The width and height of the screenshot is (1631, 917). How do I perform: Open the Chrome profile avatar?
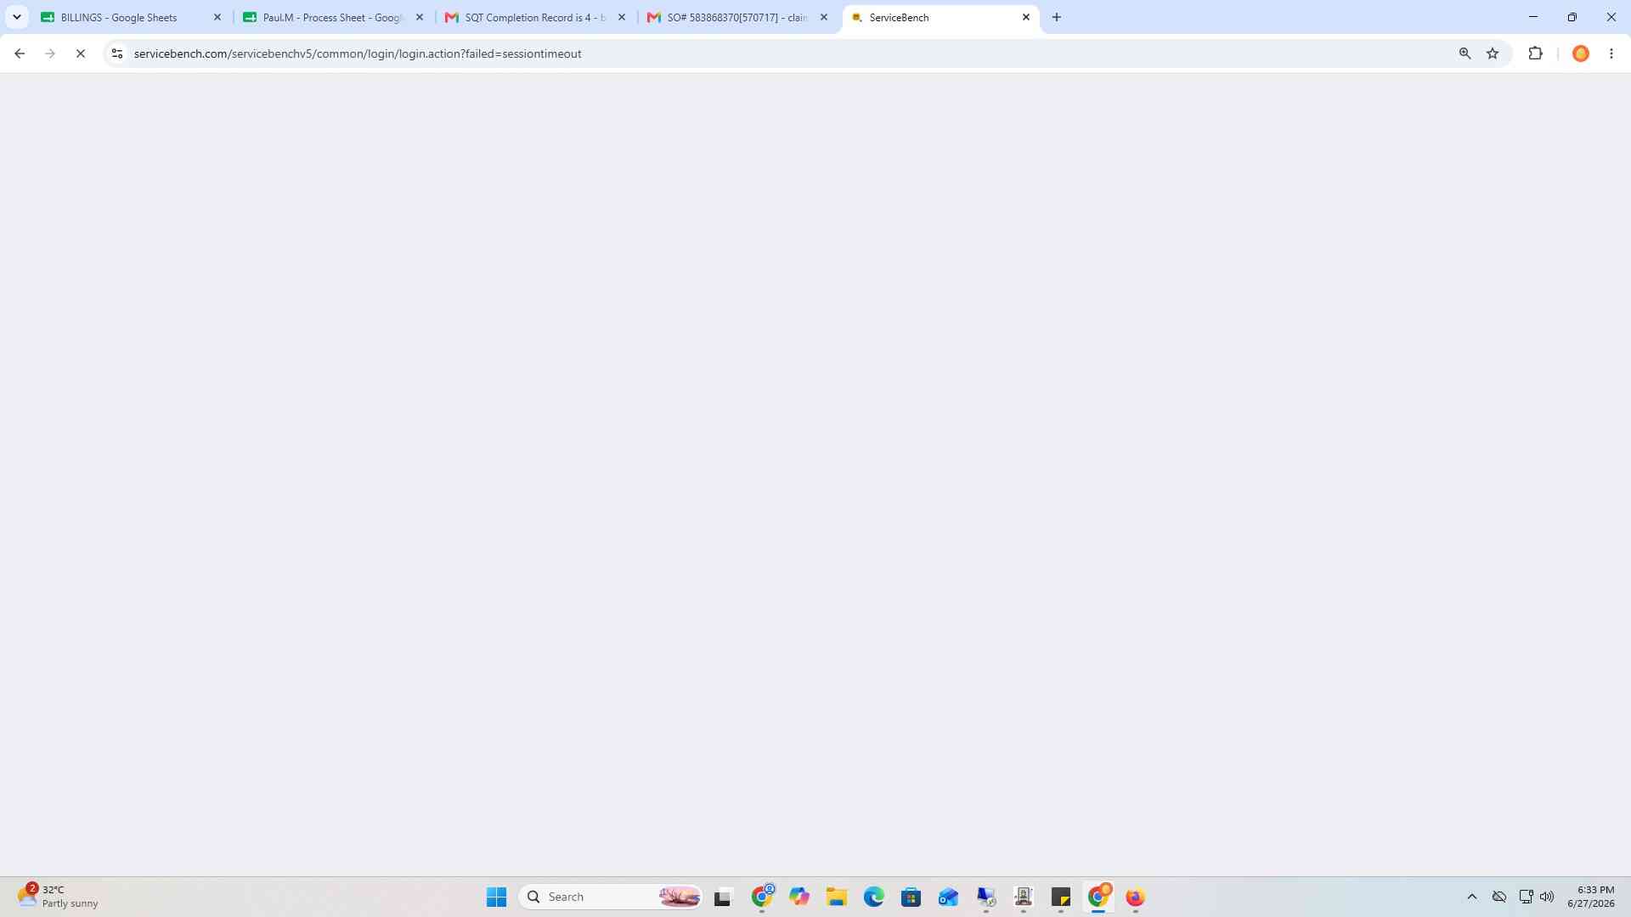click(x=1581, y=53)
